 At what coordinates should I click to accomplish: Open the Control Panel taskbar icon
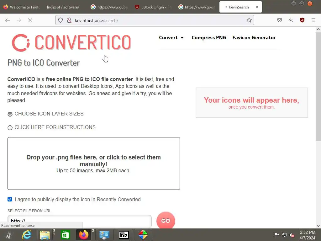tap(104, 235)
